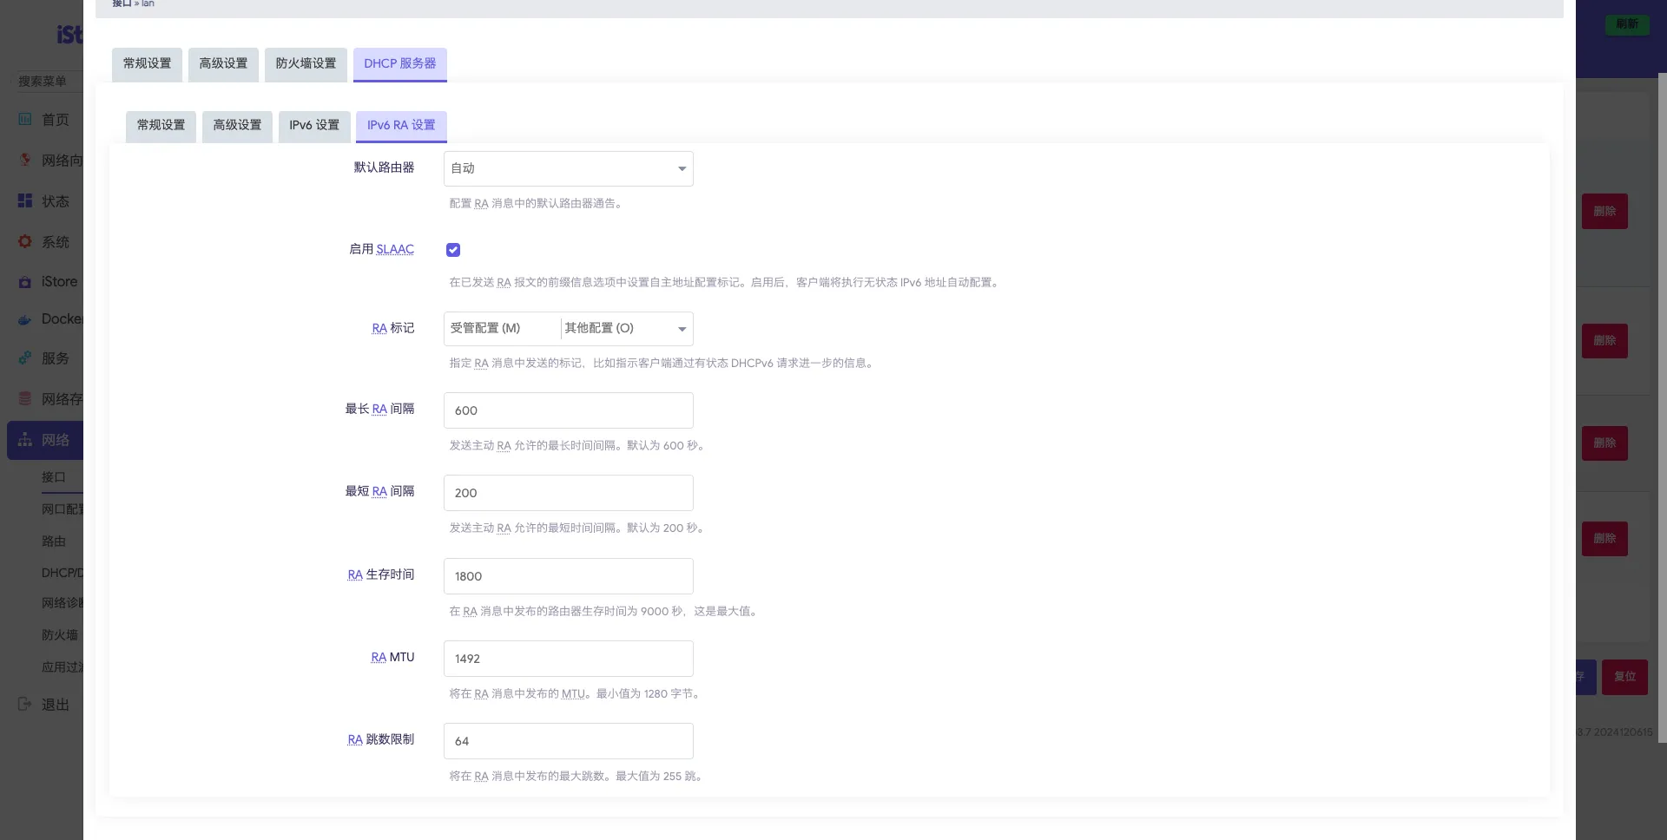The width and height of the screenshot is (1667, 840).
Task: Click the home icon beside 首页 in sidebar
Action: pos(25,120)
